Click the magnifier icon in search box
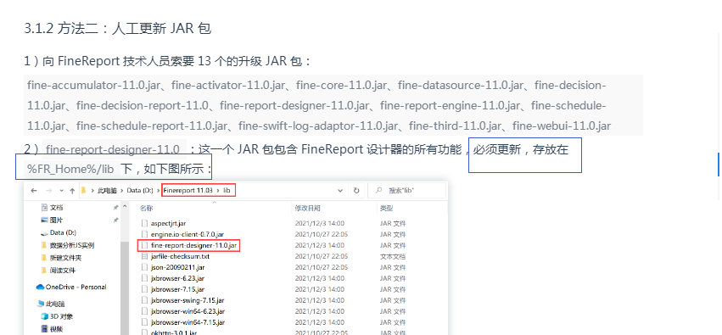 pyautogui.click(x=378, y=190)
